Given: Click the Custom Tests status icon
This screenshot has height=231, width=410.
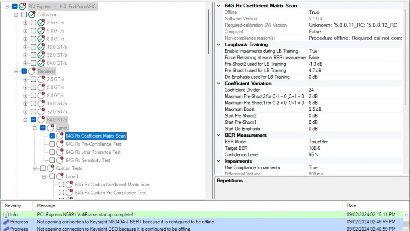Looking at the screenshot, I should [x=51, y=168].
